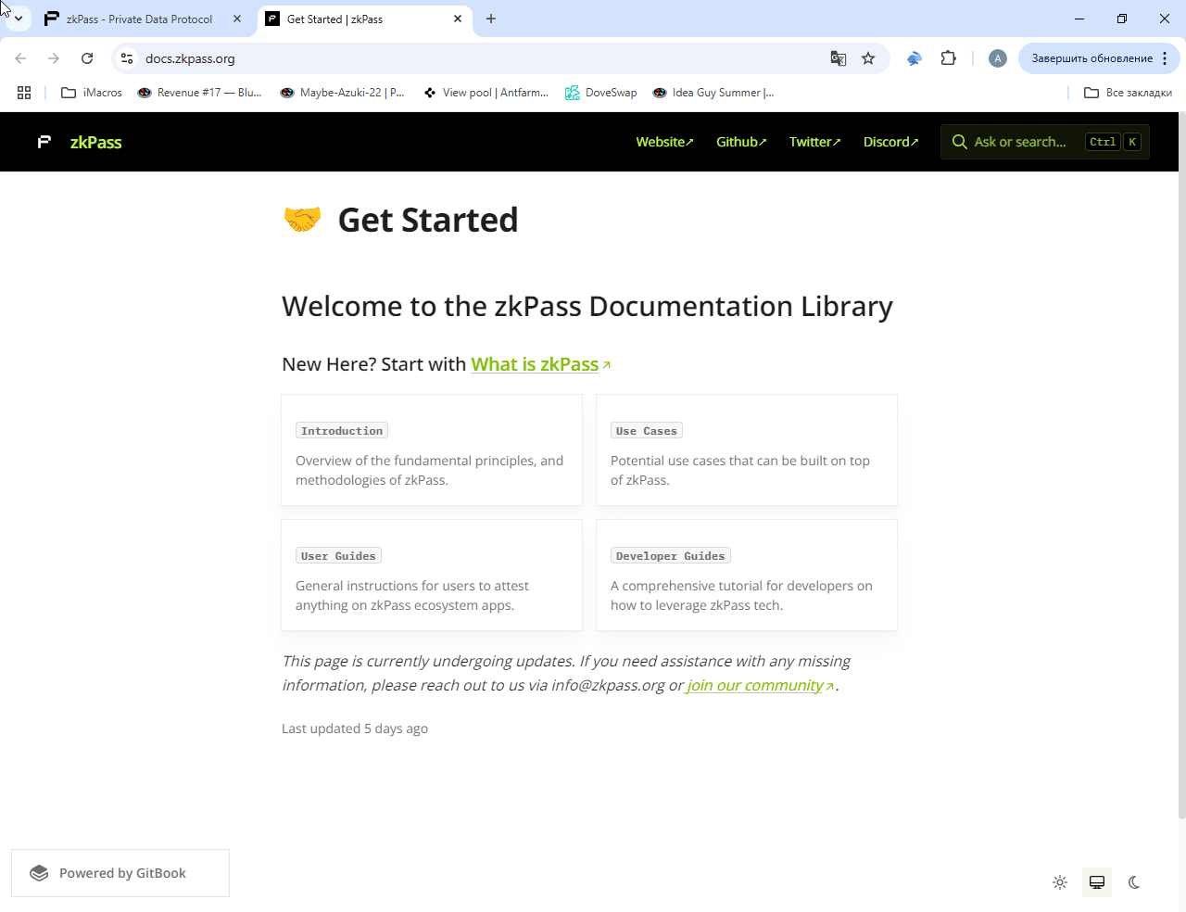
Task: Switch to light theme sun icon
Action: coord(1060,882)
